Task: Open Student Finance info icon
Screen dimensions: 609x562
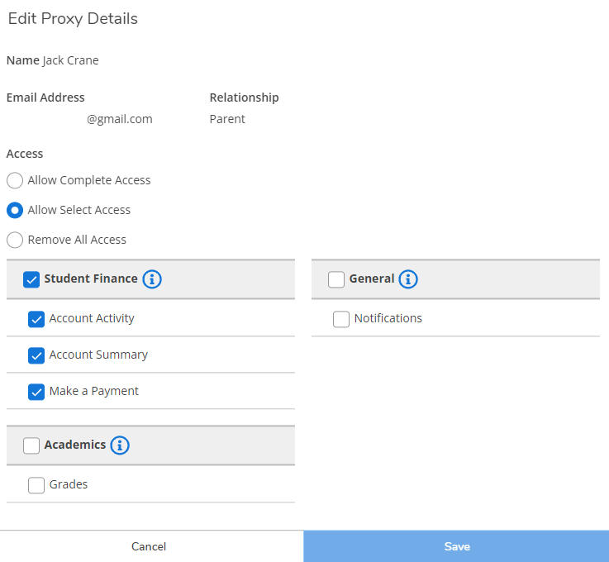Action: point(152,279)
